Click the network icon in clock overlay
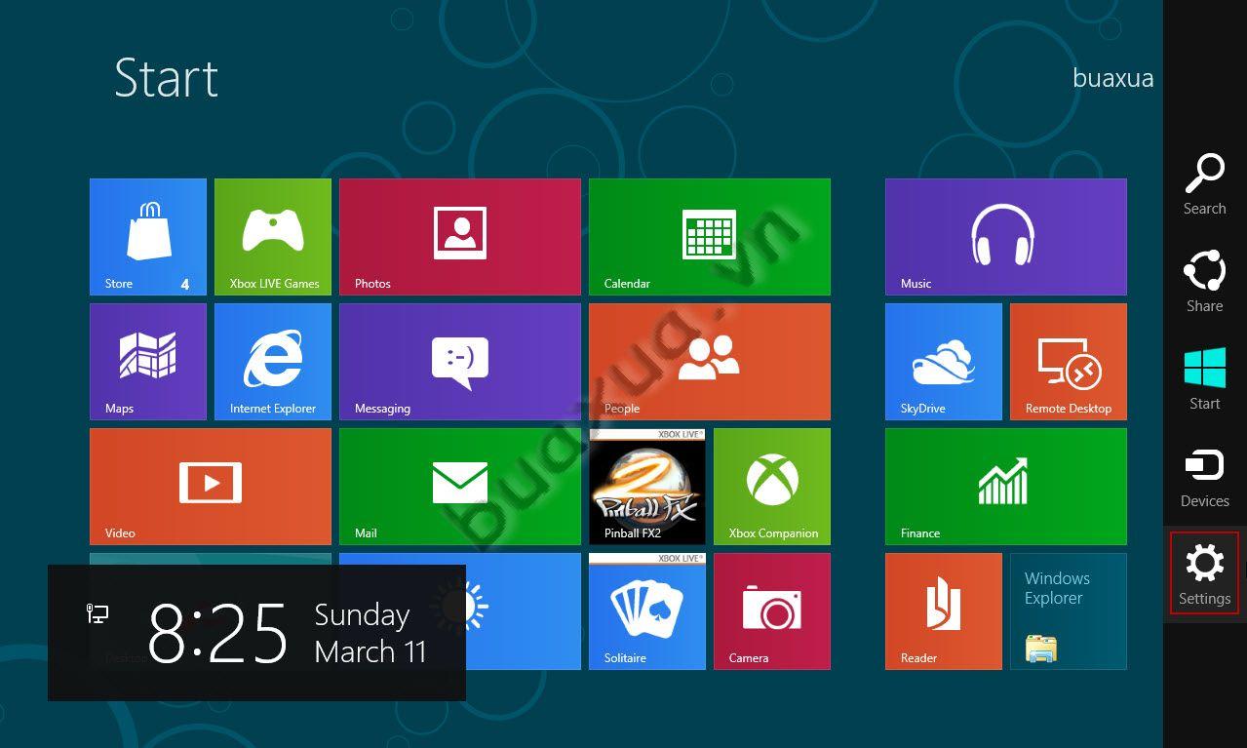The image size is (1247, 748). tap(97, 613)
